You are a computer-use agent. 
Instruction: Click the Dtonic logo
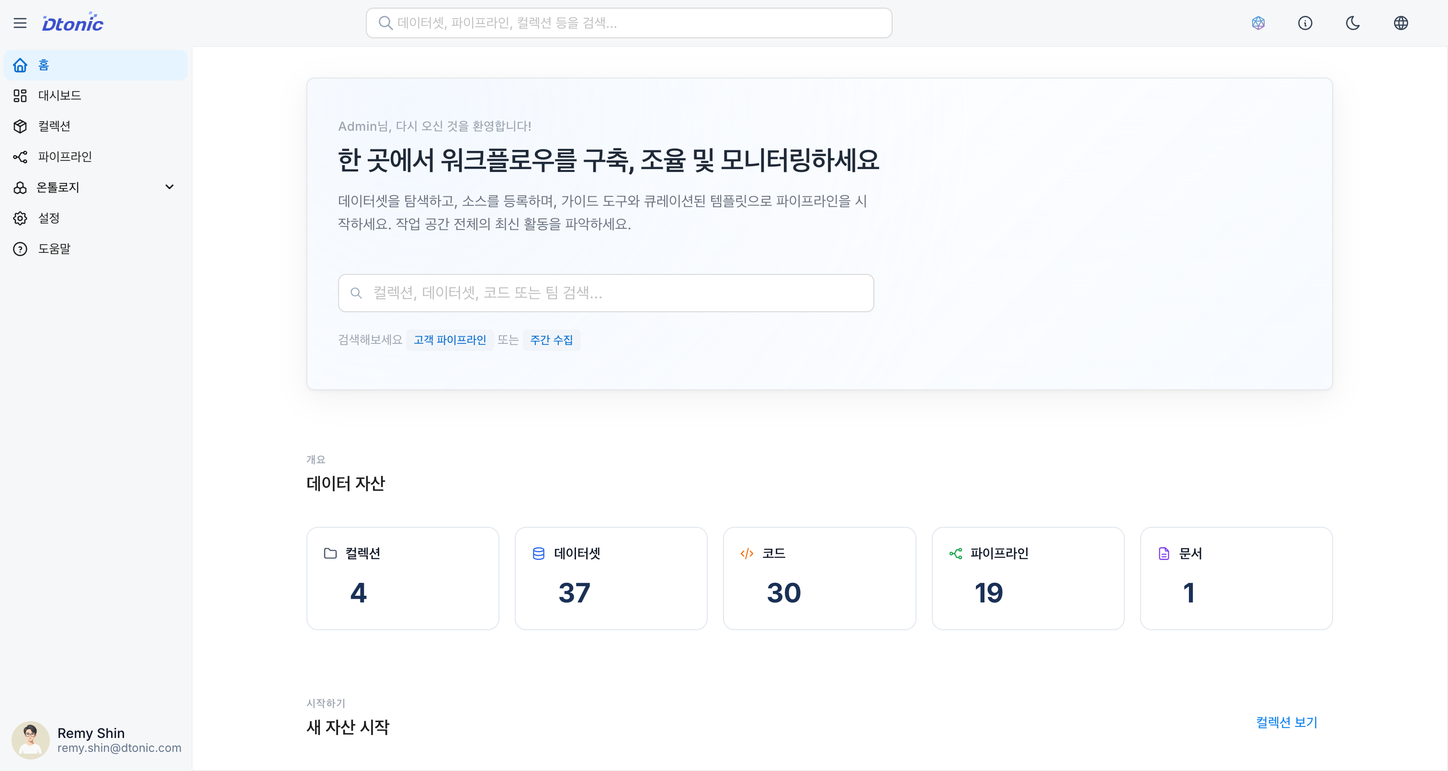click(72, 23)
